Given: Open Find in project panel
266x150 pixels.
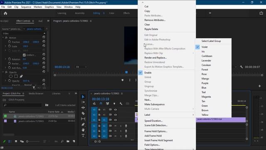Looking at the screenshot, I should tap(62, 141).
